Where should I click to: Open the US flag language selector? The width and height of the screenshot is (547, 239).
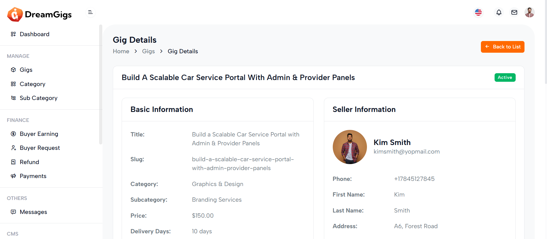click(x=478, y=12)
